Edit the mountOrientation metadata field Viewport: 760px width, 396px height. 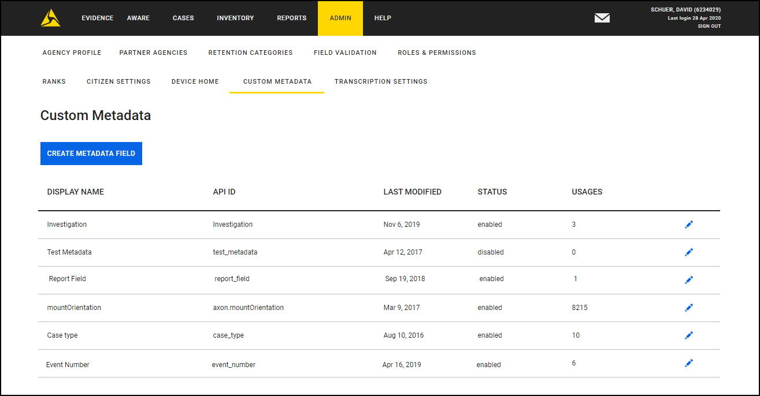point(689,307)
